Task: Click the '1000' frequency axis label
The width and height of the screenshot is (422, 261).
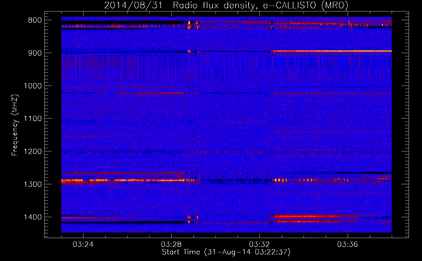Action: coord(33,86)
